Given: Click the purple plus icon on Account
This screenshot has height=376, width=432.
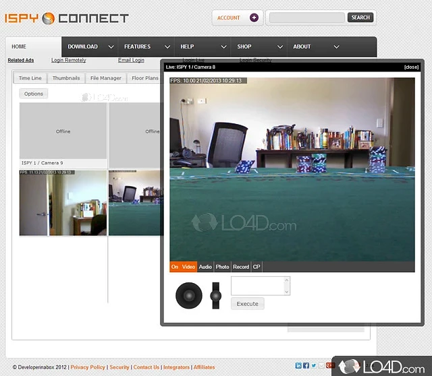Looking at the screenshot, I should click(x=254, y=18).
